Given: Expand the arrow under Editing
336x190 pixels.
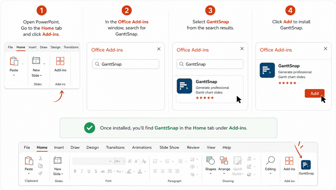Looking at the screenshot, I should 270,174.
